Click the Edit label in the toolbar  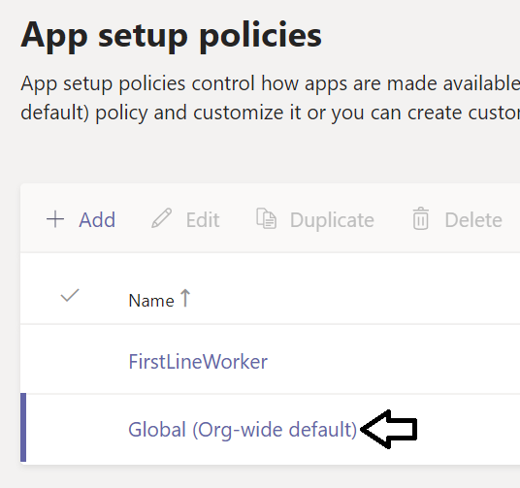click(203, 219)
